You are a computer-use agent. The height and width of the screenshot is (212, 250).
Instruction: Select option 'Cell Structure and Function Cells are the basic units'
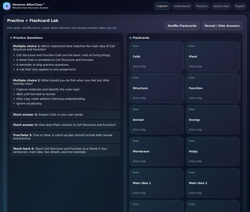(x=63, y=55)
